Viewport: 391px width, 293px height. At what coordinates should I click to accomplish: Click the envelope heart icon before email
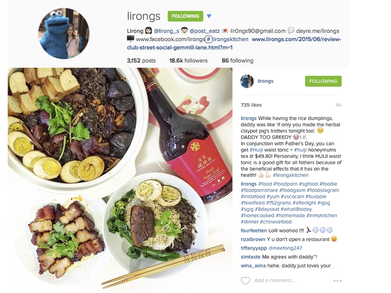click(x=225, y=31)
